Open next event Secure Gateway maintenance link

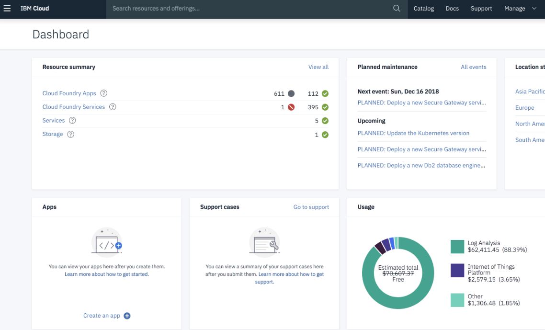[x=421, y=102]
